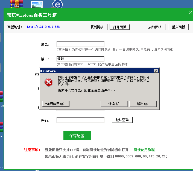Click the domain binding hint starting with （非必填）

pos(115,50)
